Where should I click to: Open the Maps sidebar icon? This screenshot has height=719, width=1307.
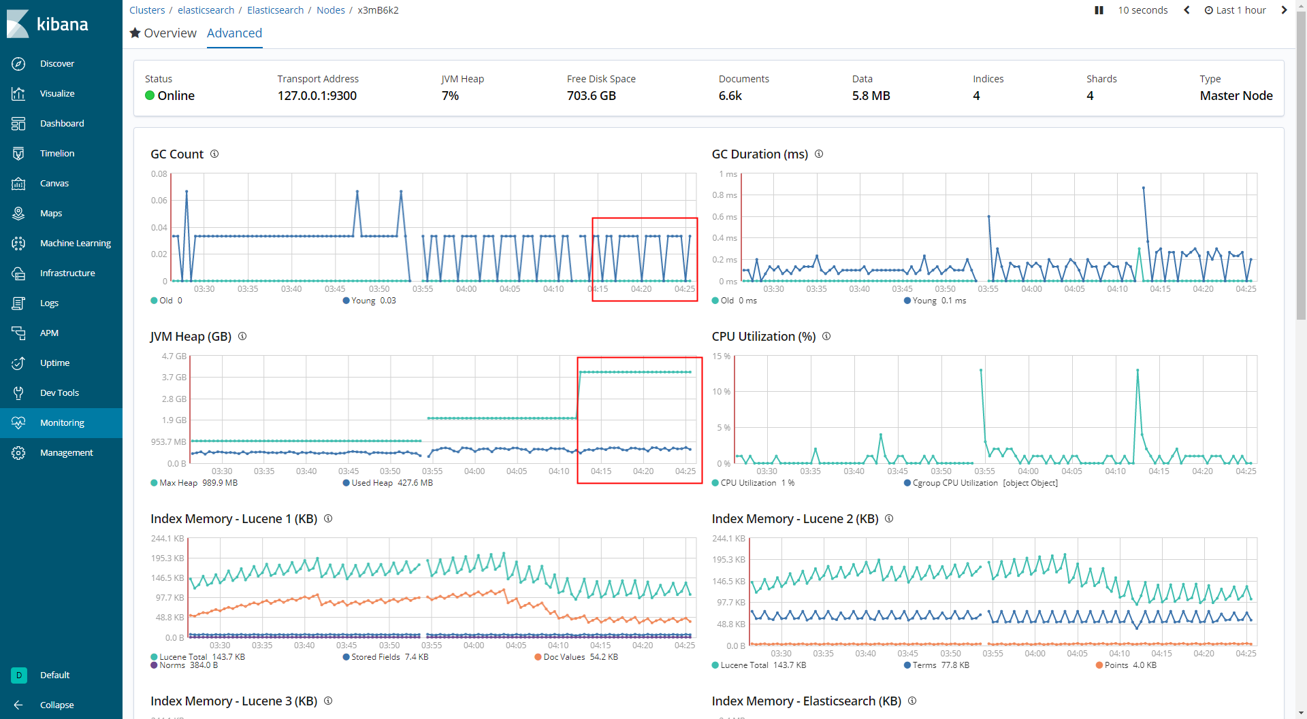click(18, 214)
